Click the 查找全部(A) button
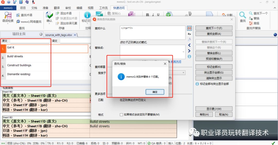Image resolution: width=278 pixels, height=145 pixels. tap(214, 34)
